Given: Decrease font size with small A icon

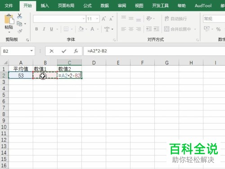Looking at the screenshot, I should (x=111, y=19).
